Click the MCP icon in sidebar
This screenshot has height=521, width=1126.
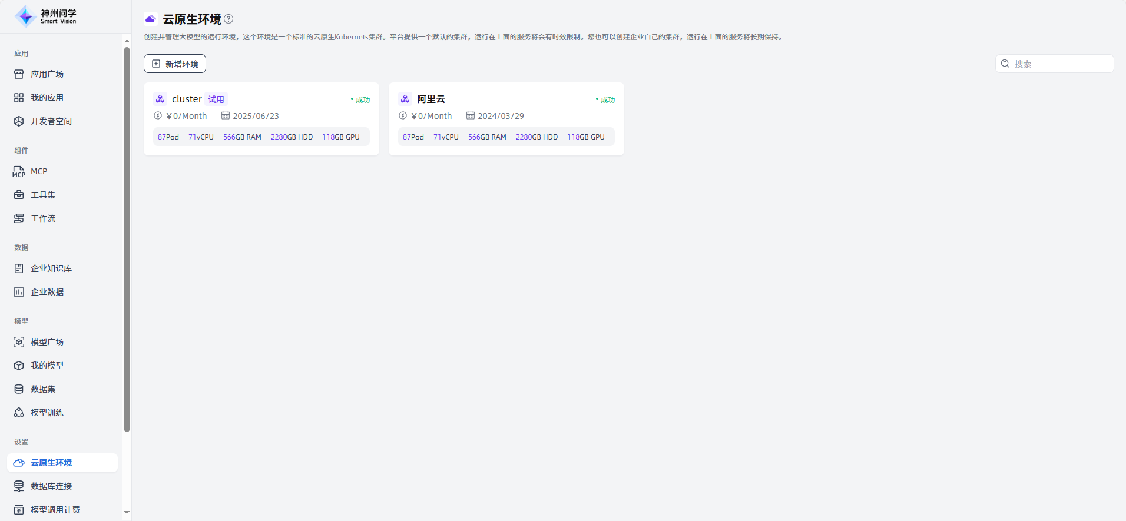(19, 171)
